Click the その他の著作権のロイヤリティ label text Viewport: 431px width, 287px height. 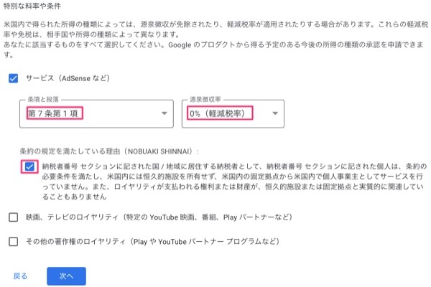point(152,242)
